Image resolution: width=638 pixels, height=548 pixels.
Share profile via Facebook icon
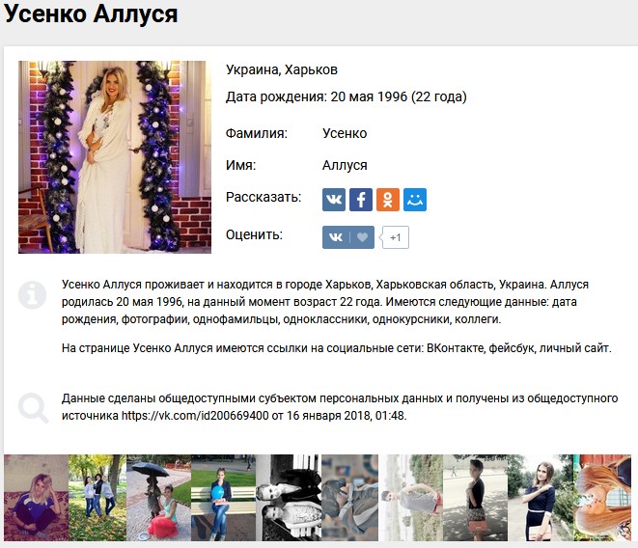(361, 200)
